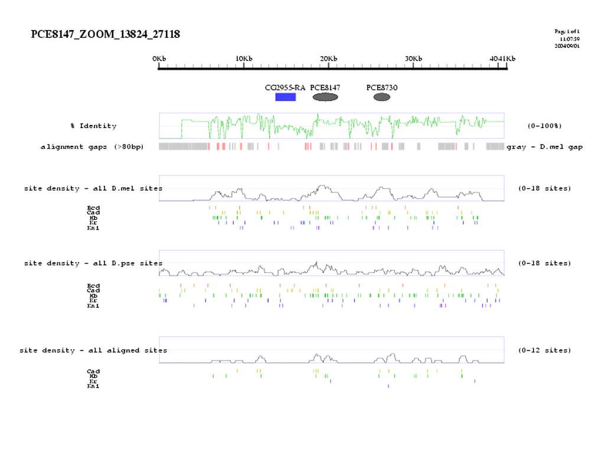Click the CG2955-RA gene label
The image size is (611, 472).
(285, 88)
